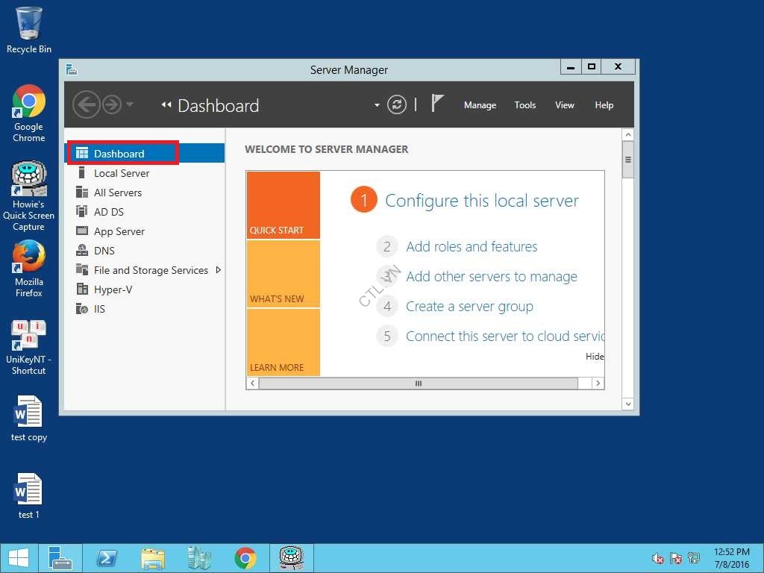Click Create a server group link

point(469,307)
